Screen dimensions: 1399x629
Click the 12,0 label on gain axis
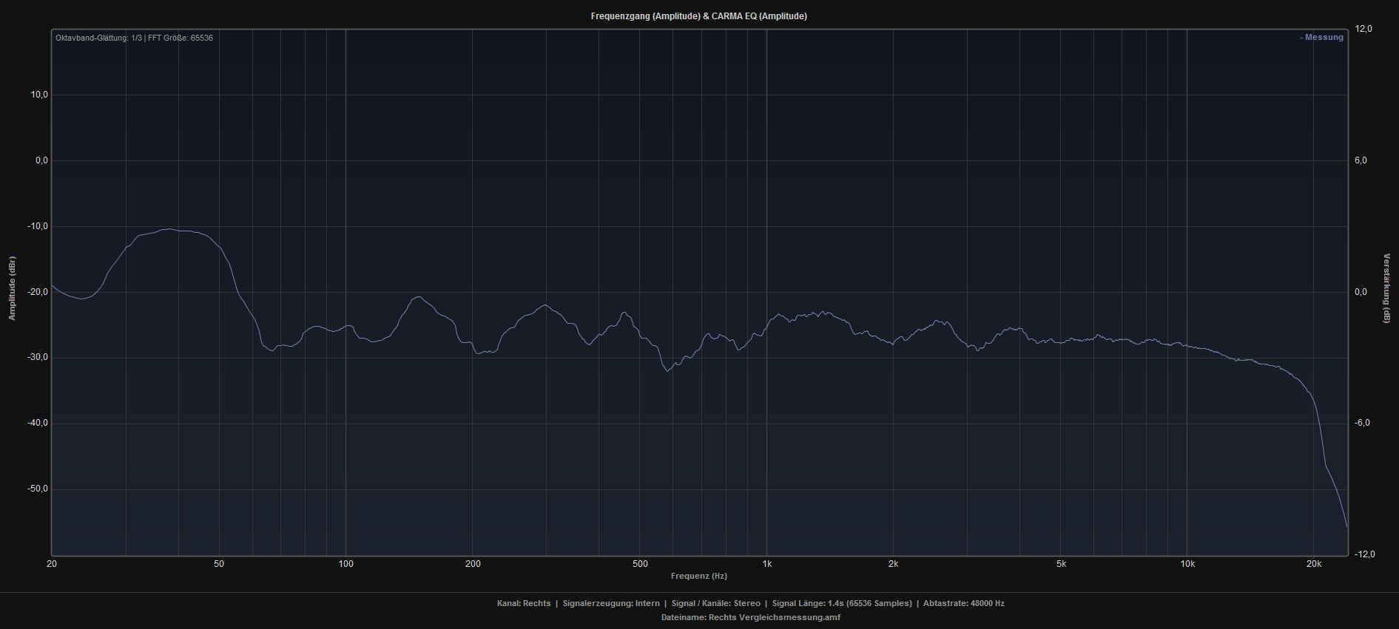(1363, 29)
